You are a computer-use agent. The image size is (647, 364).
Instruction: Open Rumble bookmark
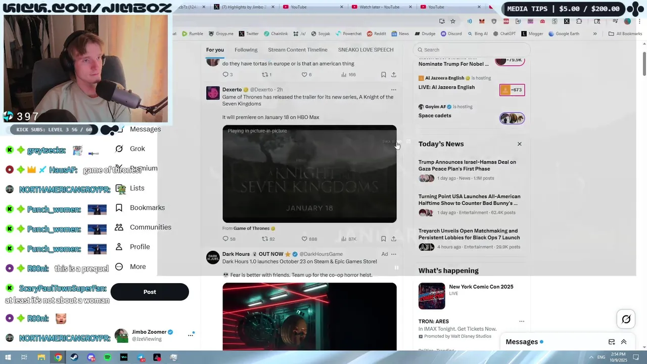pos(193,34)
